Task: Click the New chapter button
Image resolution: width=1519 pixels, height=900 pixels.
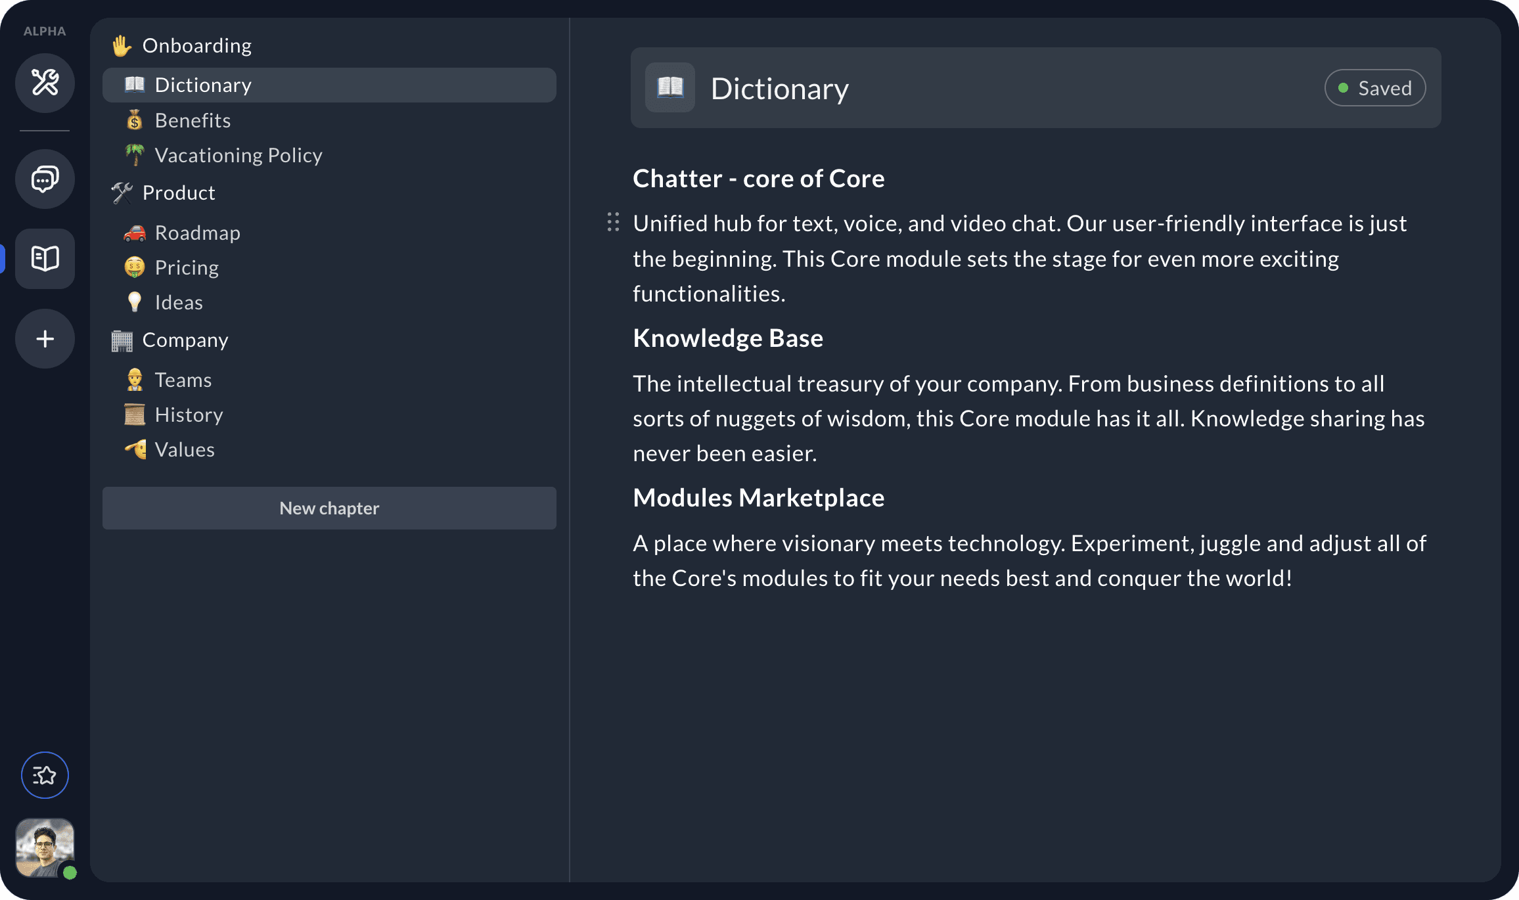Action: [x=329, y=506]
